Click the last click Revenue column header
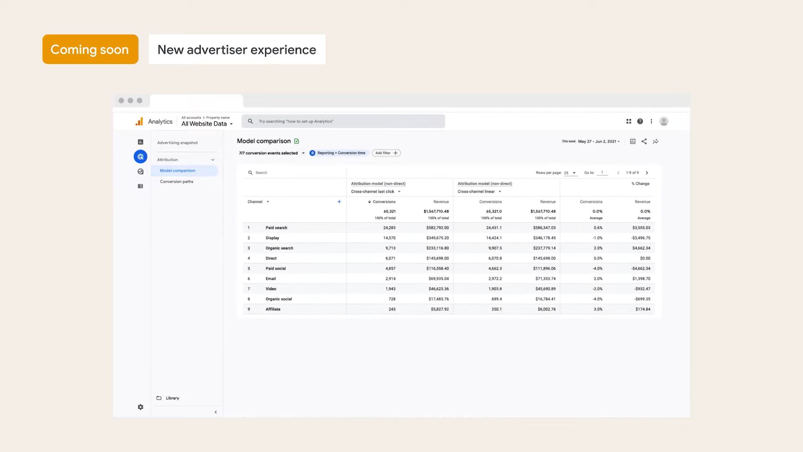This screenshot has height=452, width=803. 441,202
